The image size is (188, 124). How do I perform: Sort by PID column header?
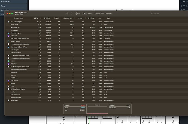tap(99, 18)
